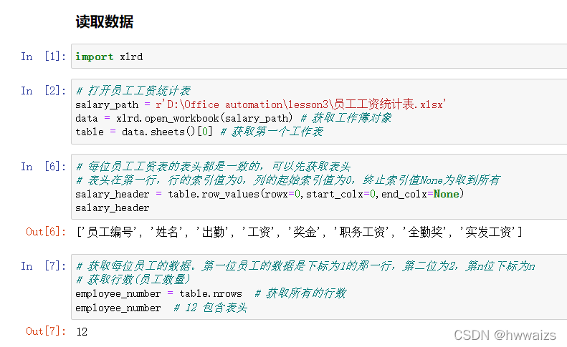The height and width of the screenshot is (347, 567).
Task: Click comment 12 包含表头
Action: tap(211, 308)
